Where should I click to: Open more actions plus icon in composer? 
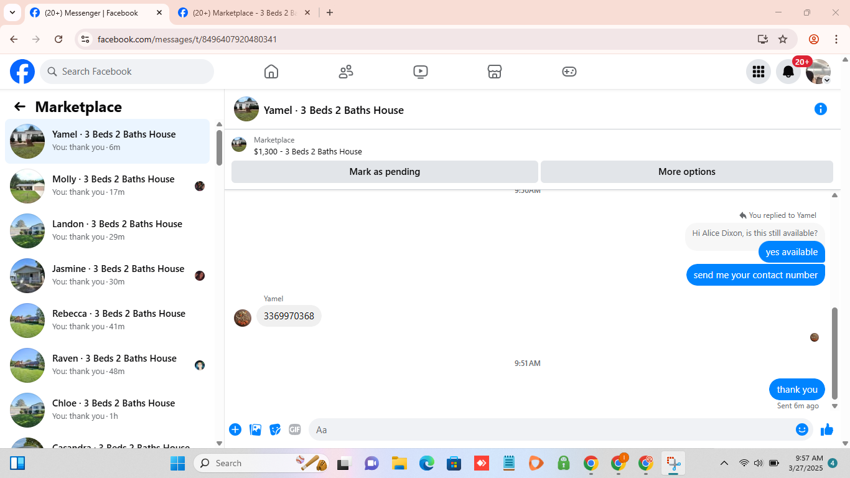(235, 429)
